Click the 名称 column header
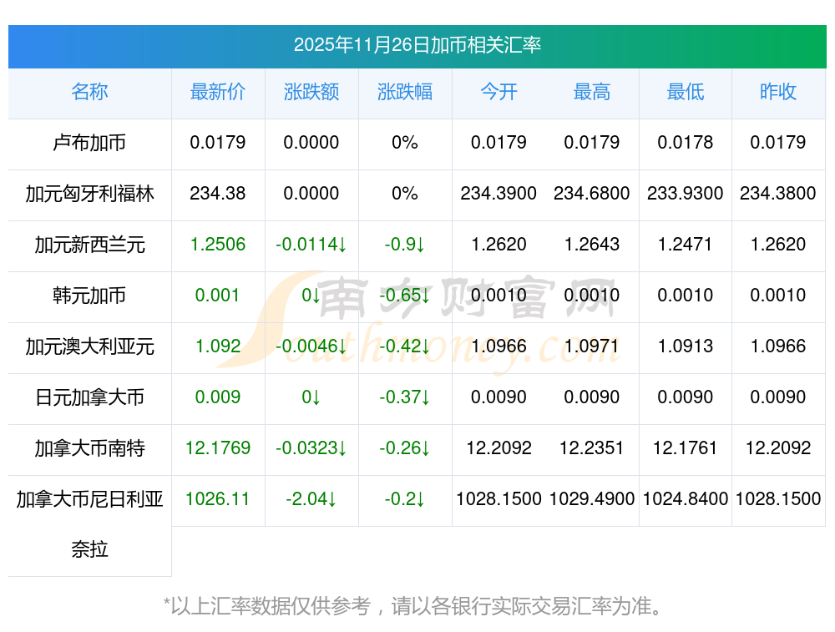The image size is (835, 632). coord(89,93)
